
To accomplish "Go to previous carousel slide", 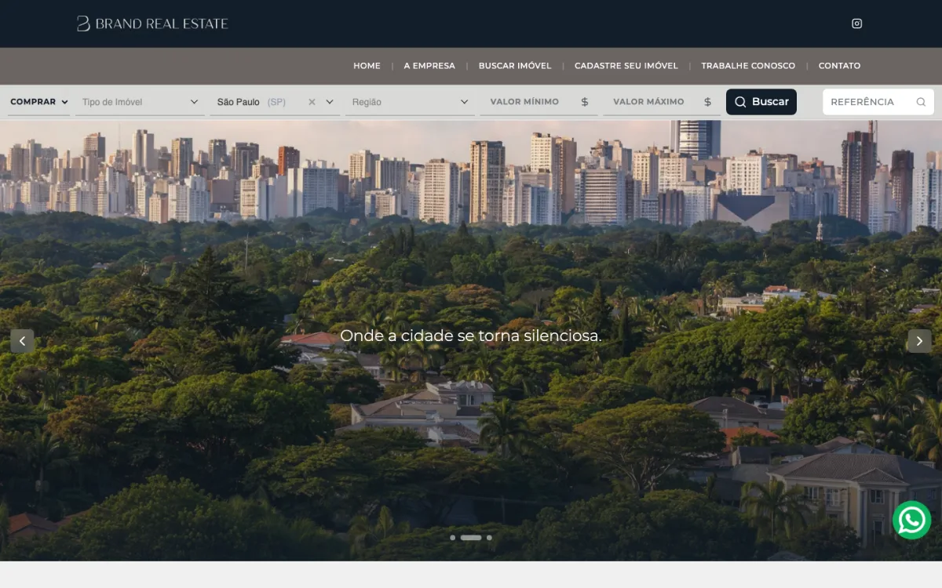I will coord(22,341).
